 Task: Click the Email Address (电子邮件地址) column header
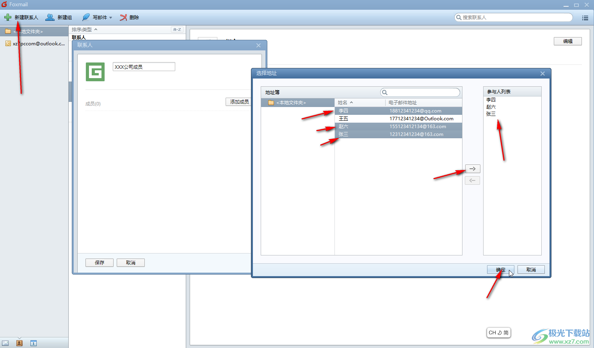[x=423, y=102]
